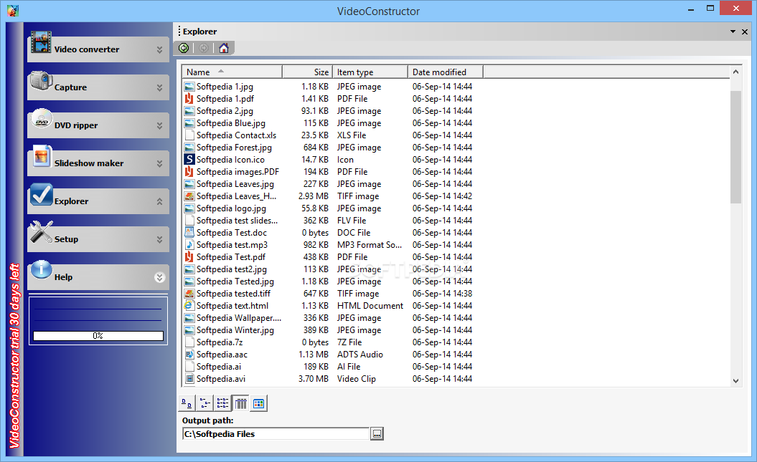Viewport: 757px width, 462px height.
Task: Open the Video converter section
Action: [x=98, y=49]
